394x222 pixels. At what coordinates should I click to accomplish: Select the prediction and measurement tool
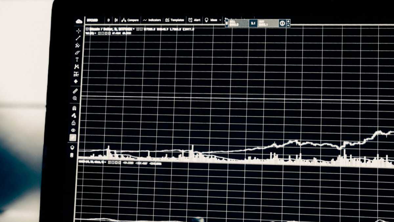[x=76, y=74]
